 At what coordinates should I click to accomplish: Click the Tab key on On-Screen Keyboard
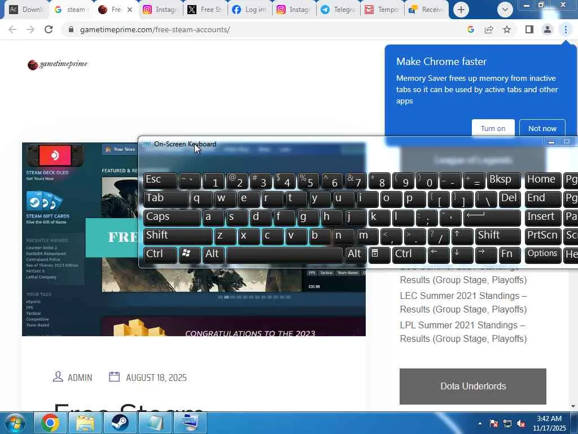click(166, 199)
